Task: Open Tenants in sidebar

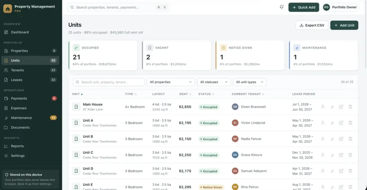Action: [x=30, y=70]
